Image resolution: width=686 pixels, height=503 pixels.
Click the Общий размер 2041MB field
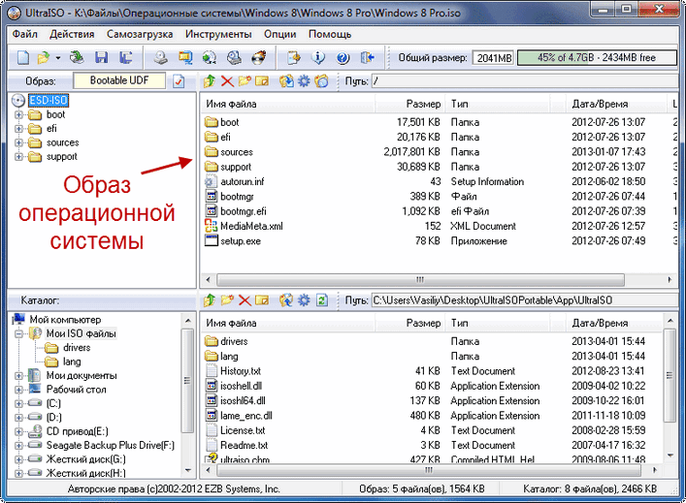[x=493, y=58]
